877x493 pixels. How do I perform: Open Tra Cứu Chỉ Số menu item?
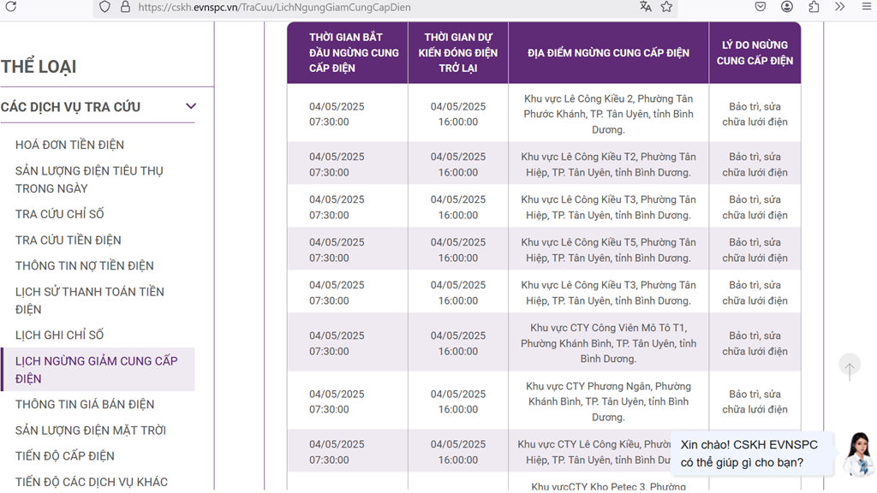coord(59,214)
